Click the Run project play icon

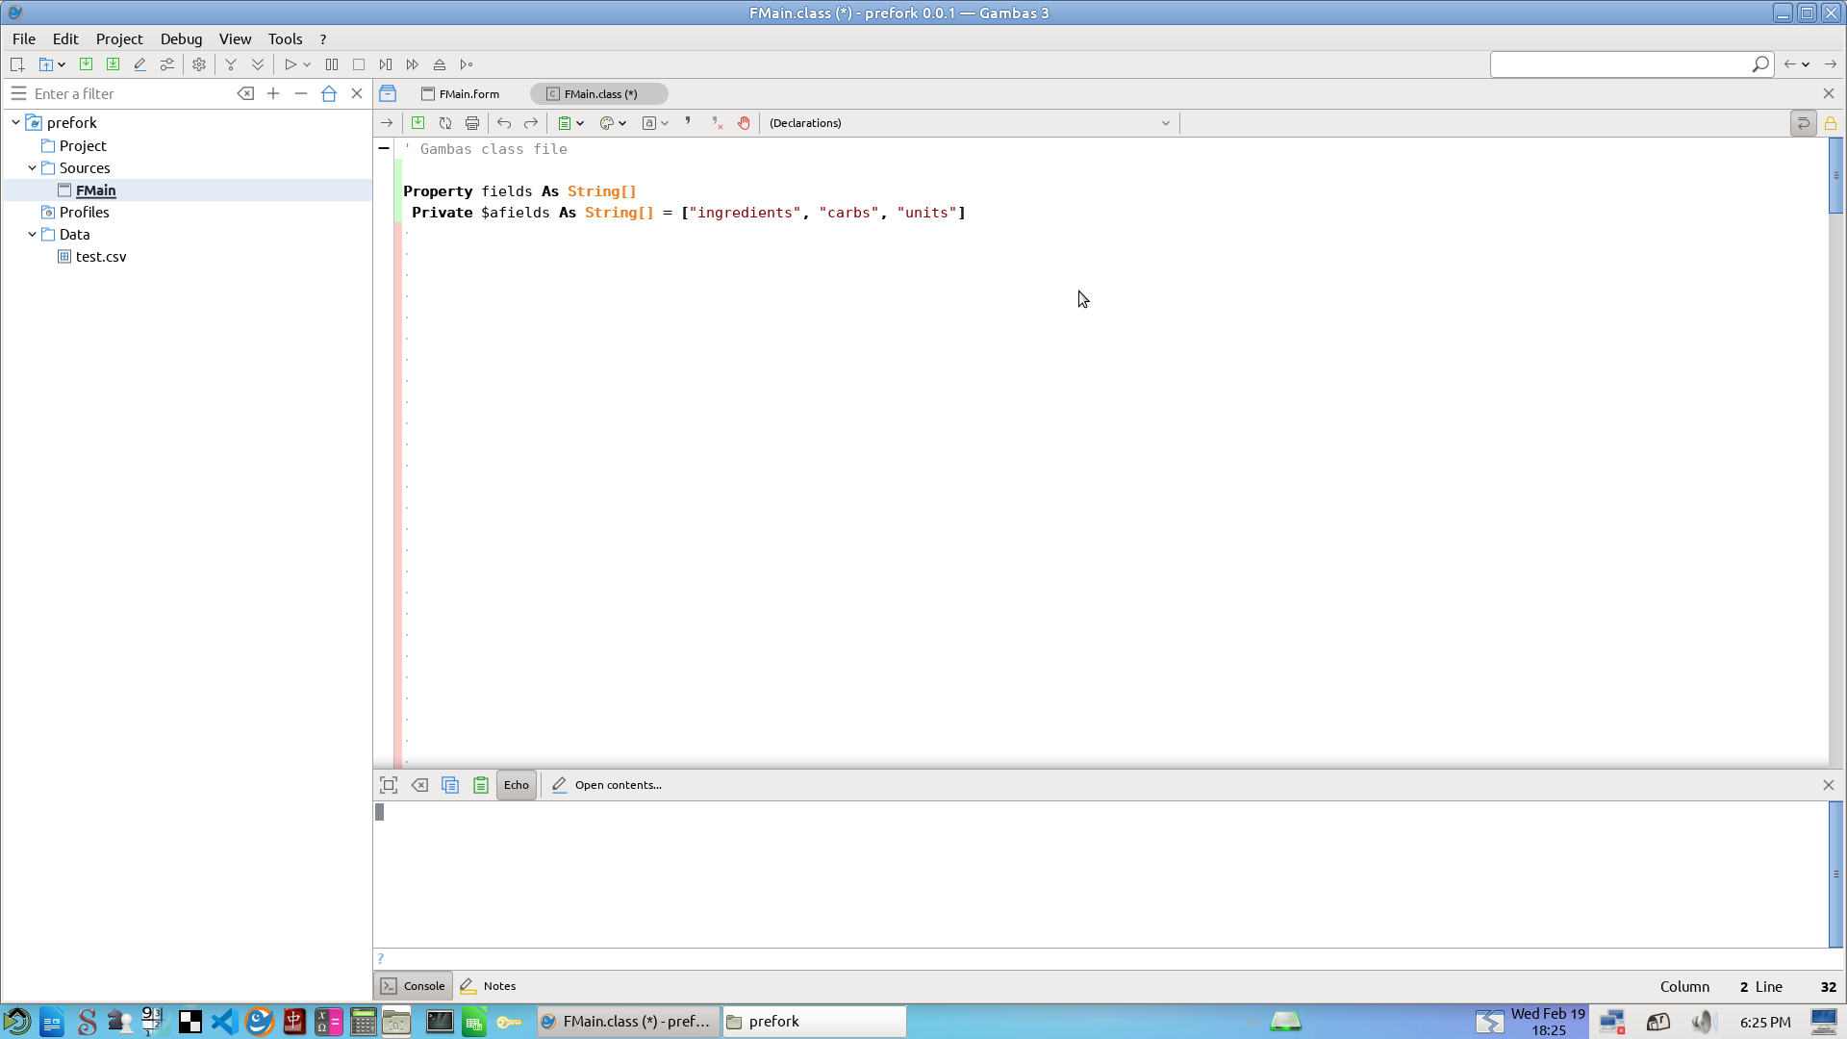[x=290, y=64]
